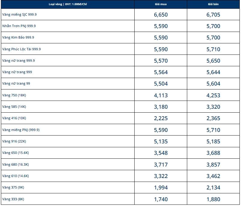Click the 'Vàng miếng PNJ (999.9)' label
241x206 pixels.
tap(21, 130)
